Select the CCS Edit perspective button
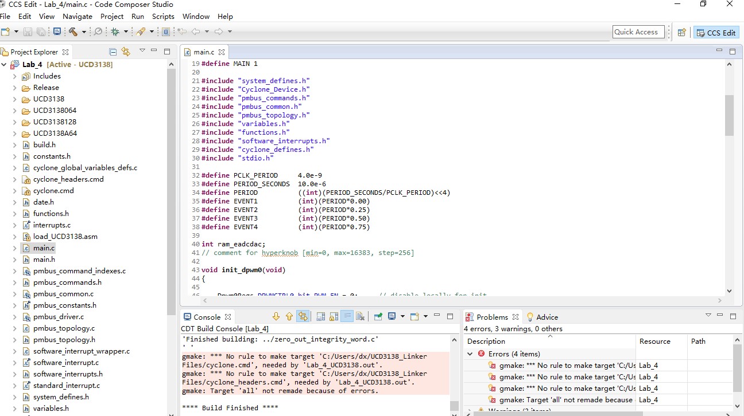This screenshot has height=416, width=744. pos(716,33)
